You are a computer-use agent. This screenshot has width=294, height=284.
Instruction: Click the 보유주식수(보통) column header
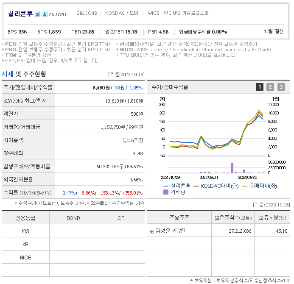tap(233, 217)
